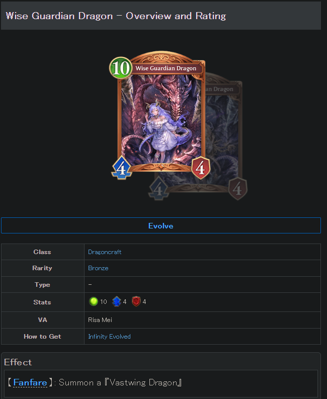Click the Wise Guardian Dragon name banner
Image resolution: width=327 pixels, height=399 pixels.
tap(166, 68)
